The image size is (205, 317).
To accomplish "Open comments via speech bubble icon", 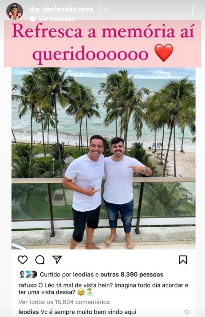I will 40,260.
